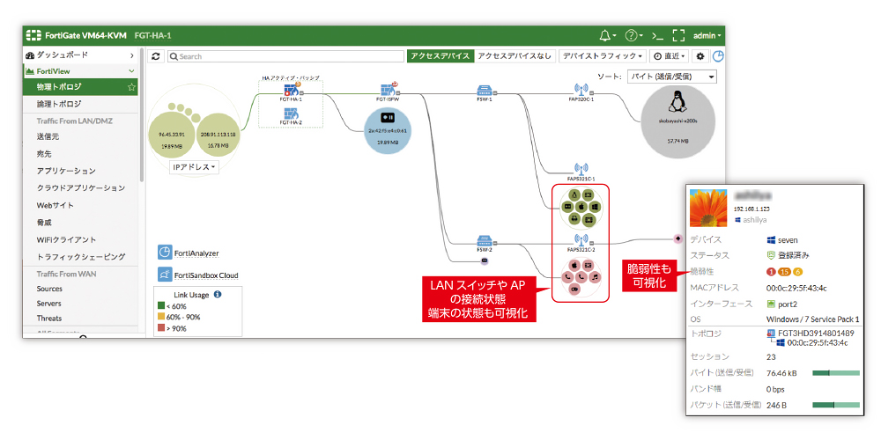Viewport: 881px width, 440px height.
Task: Enable the アクセスデバイス view toggle
Action: pos(440,56)
